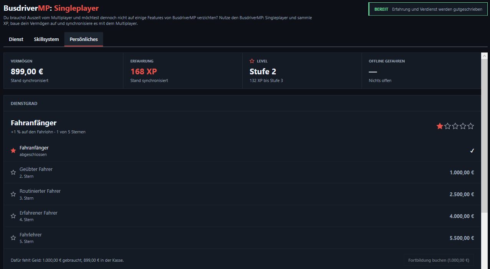The image size is (490, 269).
Task: Click the Fahrlehrer row label
Action: (31, 235)
